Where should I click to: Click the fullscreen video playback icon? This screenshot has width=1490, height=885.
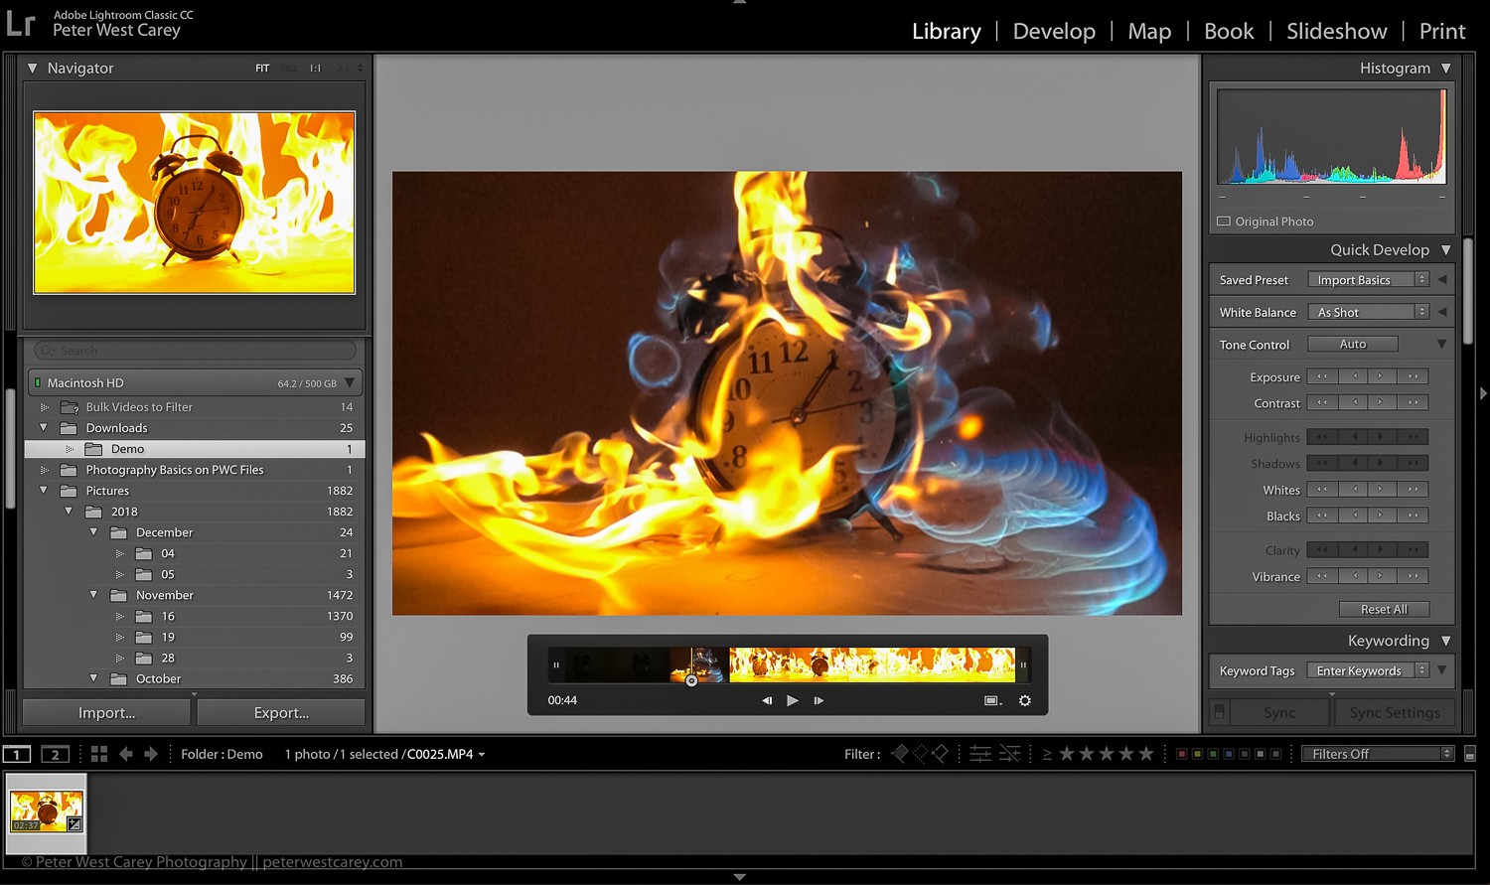[x=990, y=700]
